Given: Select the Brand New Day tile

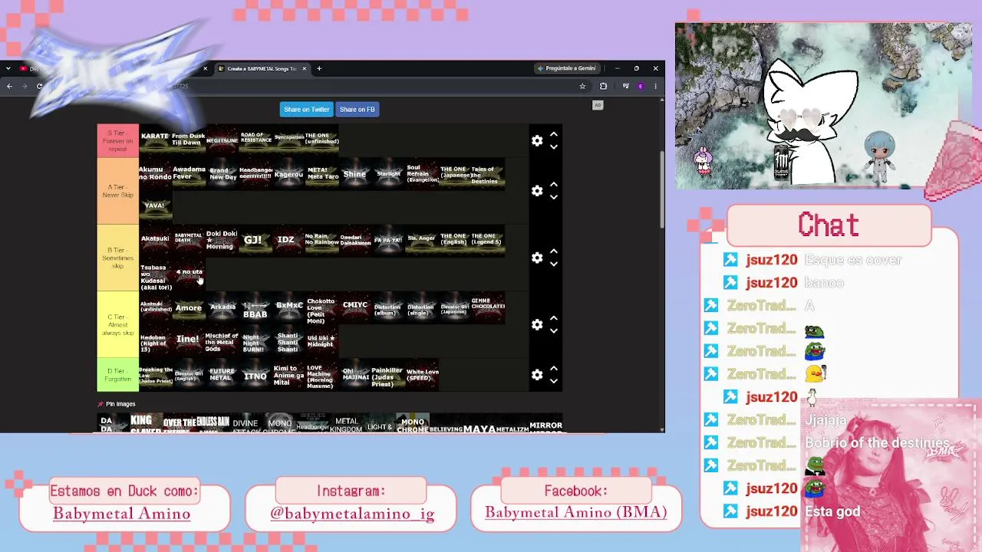Looking at the screenshot, I should tap(222, 173).
